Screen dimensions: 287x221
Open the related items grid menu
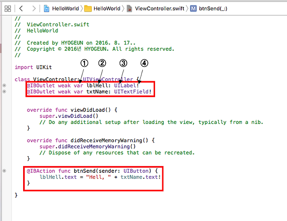coord(8,9)
